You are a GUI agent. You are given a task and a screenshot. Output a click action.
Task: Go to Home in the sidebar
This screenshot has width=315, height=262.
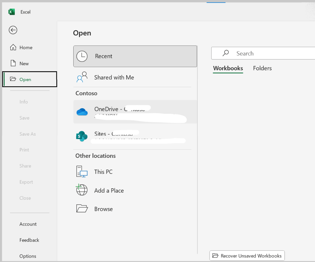30,47
